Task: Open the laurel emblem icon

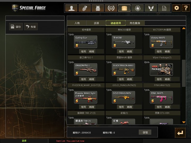Action: [x=111, y=8]
